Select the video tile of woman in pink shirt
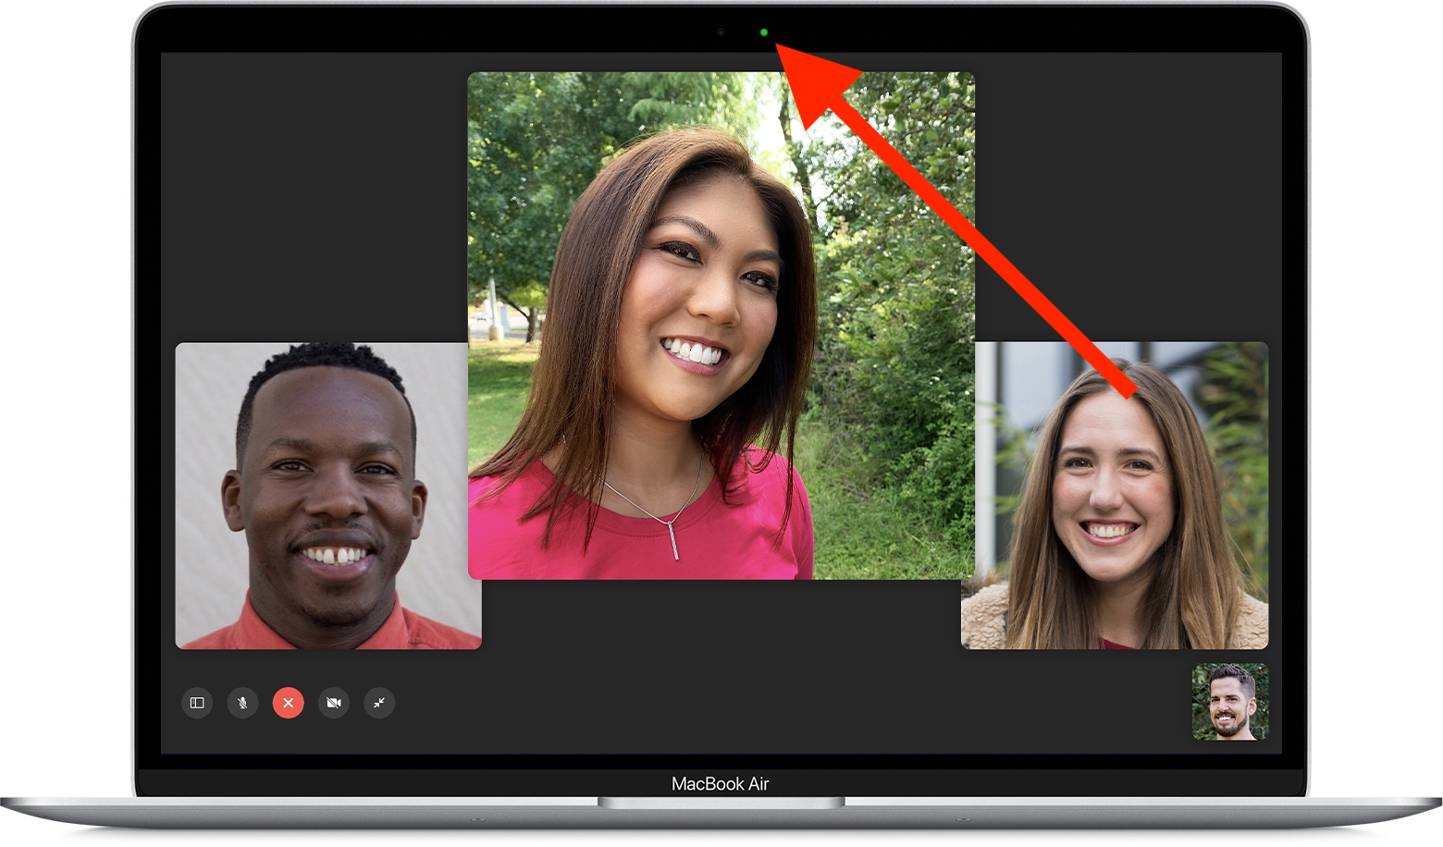 click(x=721, y=325)
